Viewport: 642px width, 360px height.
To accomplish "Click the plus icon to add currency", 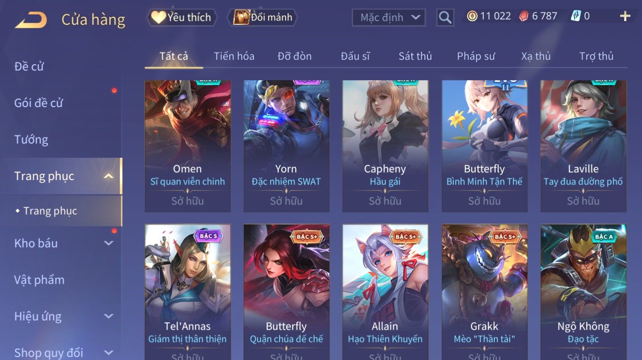I will [625, 16].
